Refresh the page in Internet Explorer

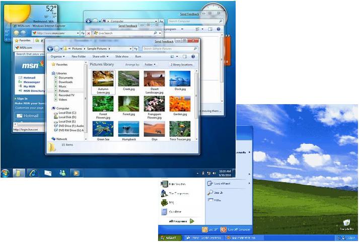click(x=83, y=33)
